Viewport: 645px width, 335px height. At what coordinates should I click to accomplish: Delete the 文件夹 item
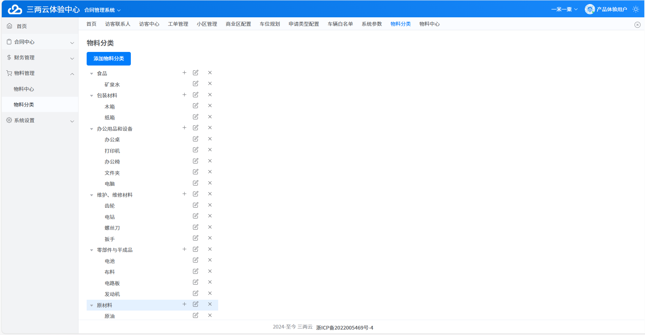[x=210, y=172]
